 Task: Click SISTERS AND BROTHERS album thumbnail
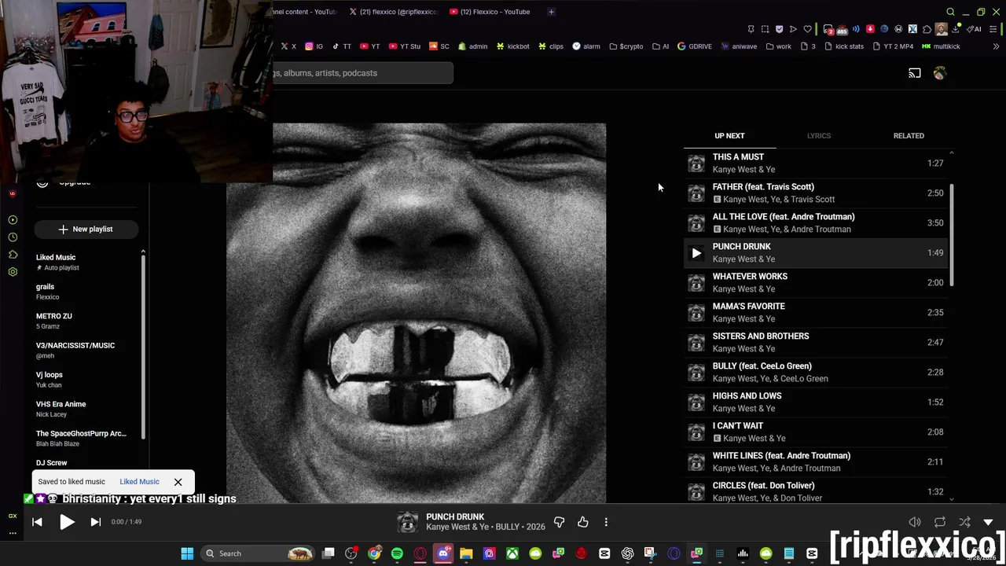coord(696,343)
